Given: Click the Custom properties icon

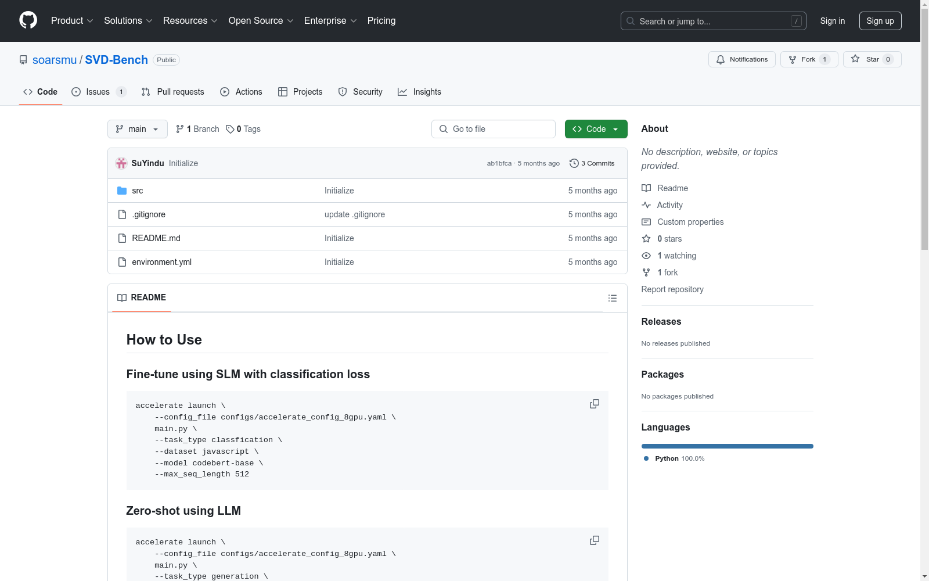Looking at the screenshot, I should 646,222.
